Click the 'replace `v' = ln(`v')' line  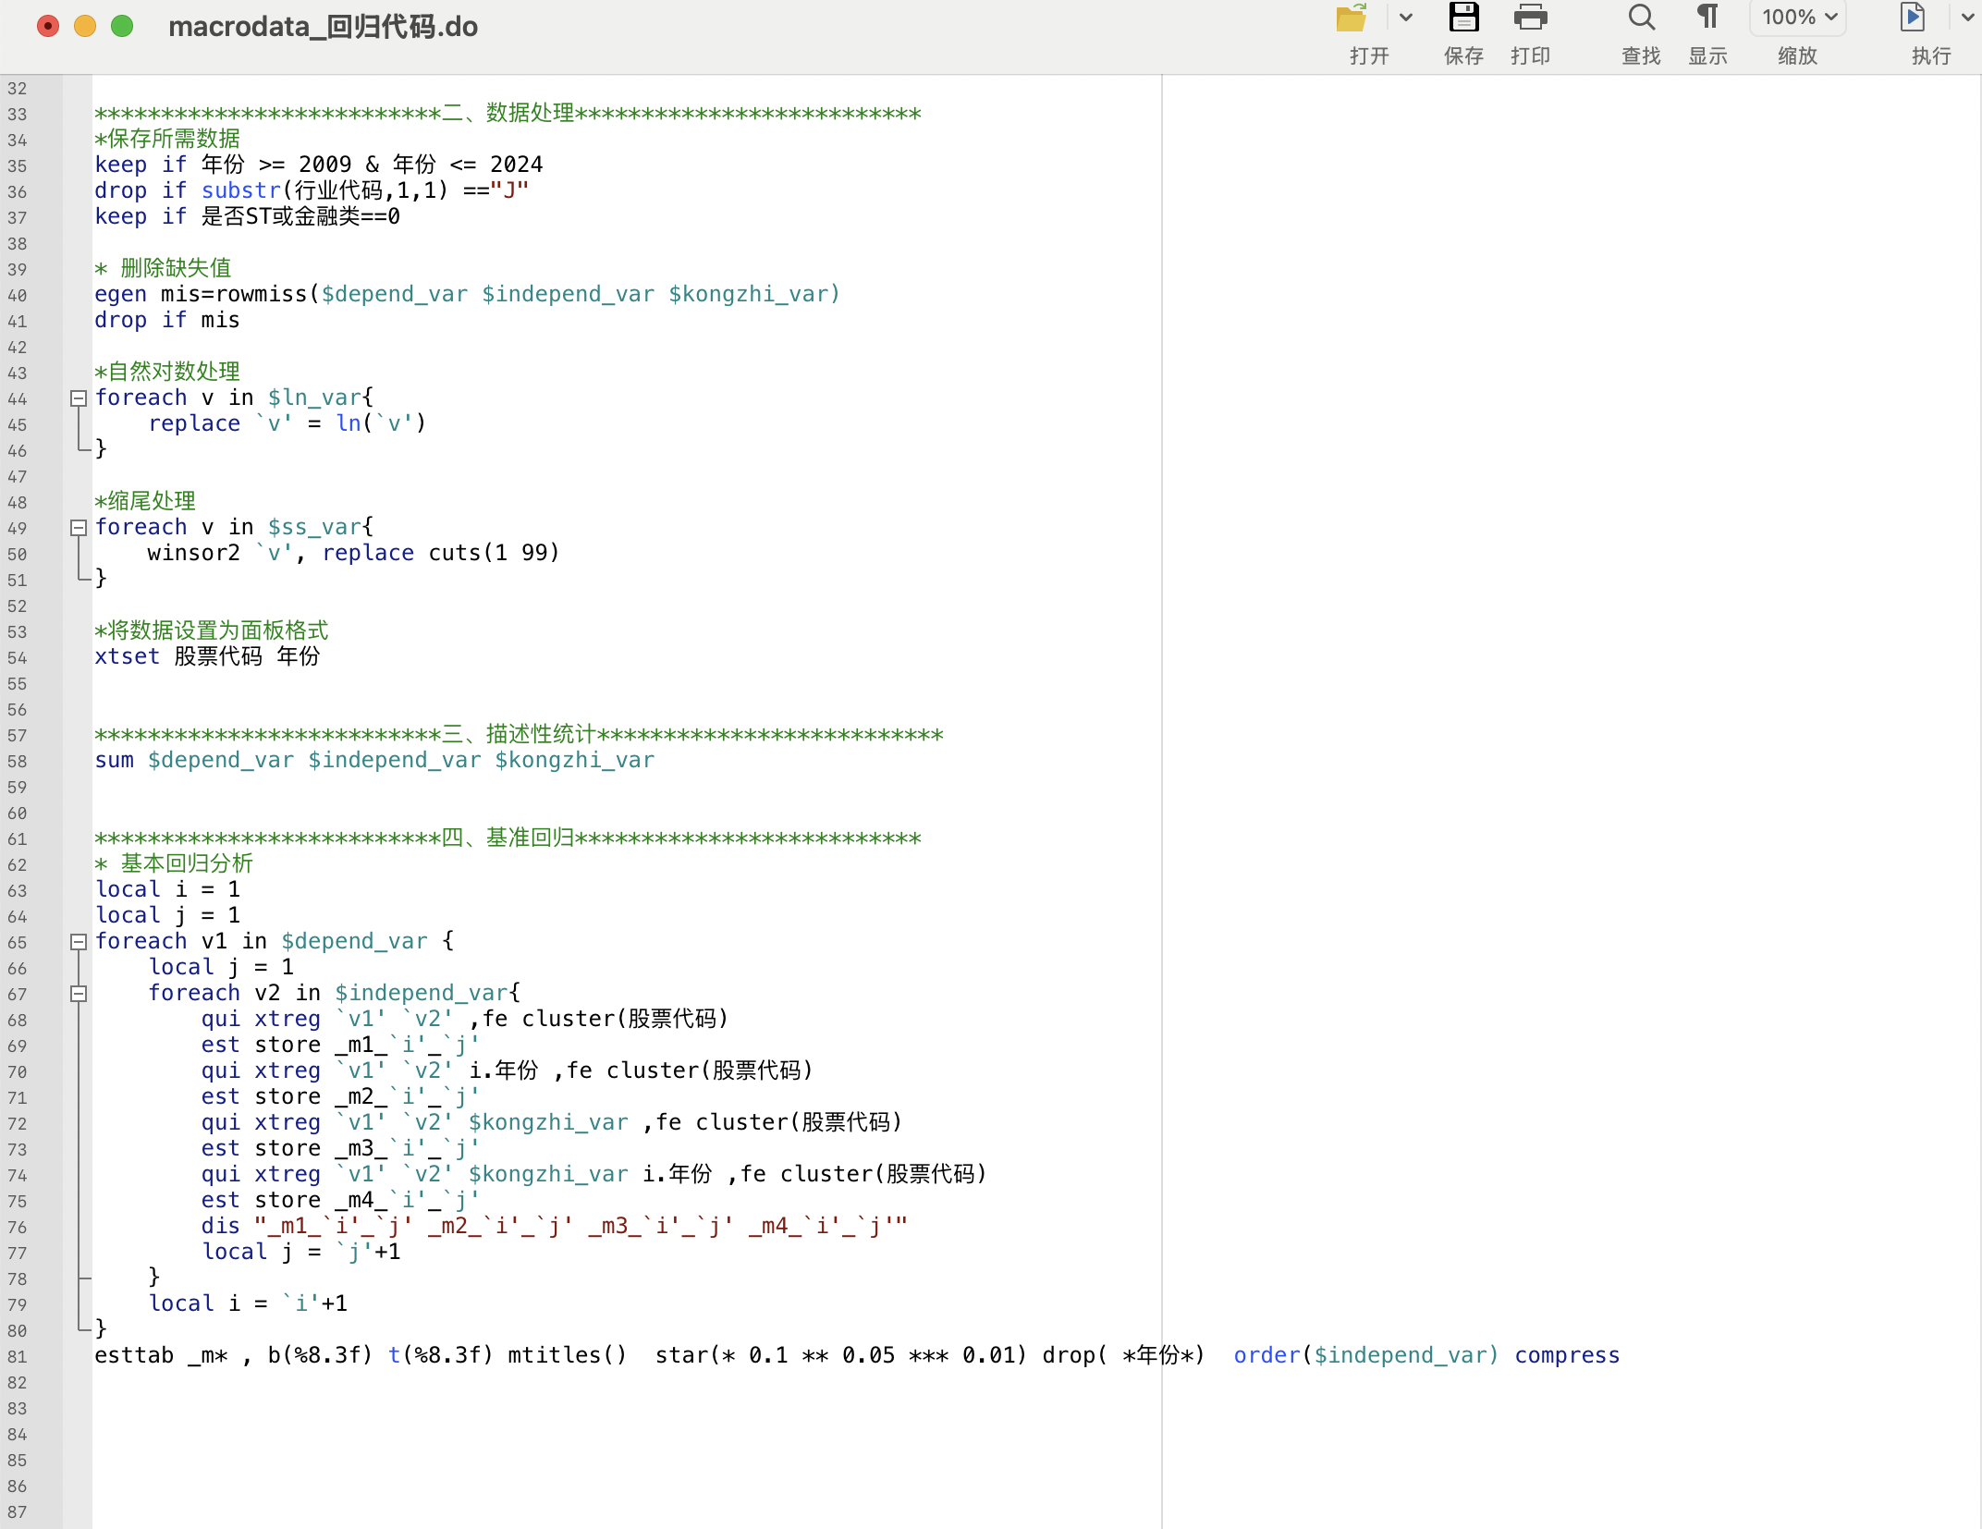[x=287, y=424]
